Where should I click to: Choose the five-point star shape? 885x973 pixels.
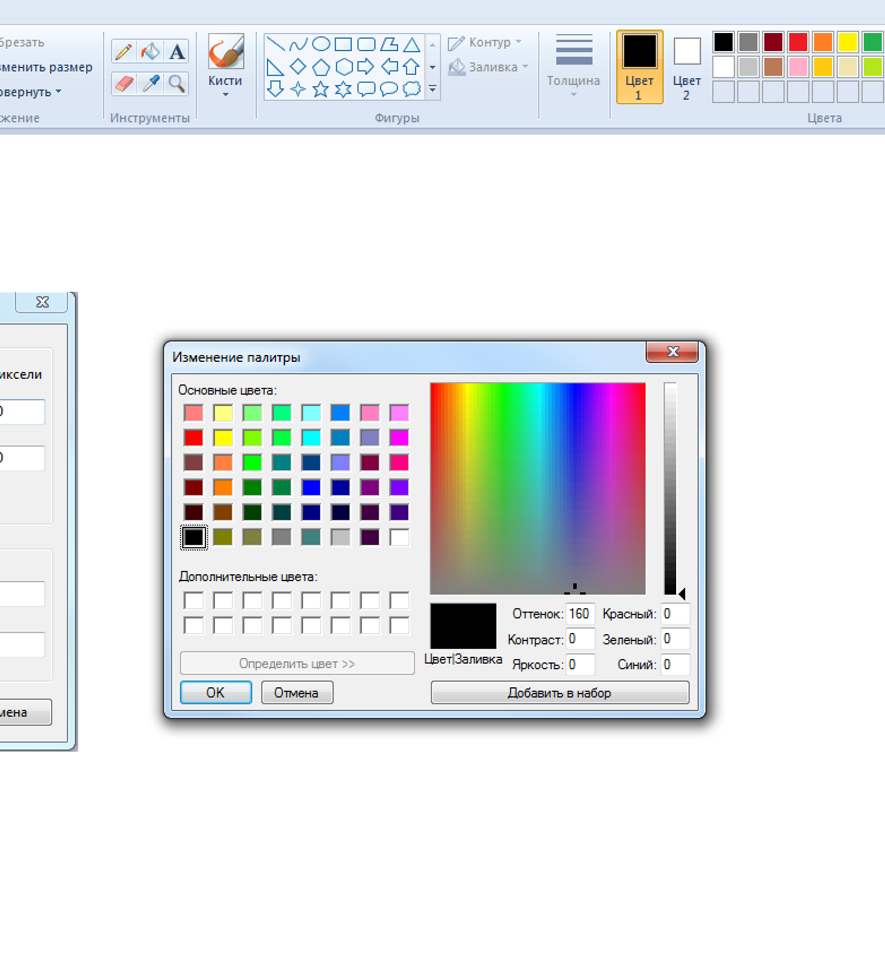click(320, 89)
